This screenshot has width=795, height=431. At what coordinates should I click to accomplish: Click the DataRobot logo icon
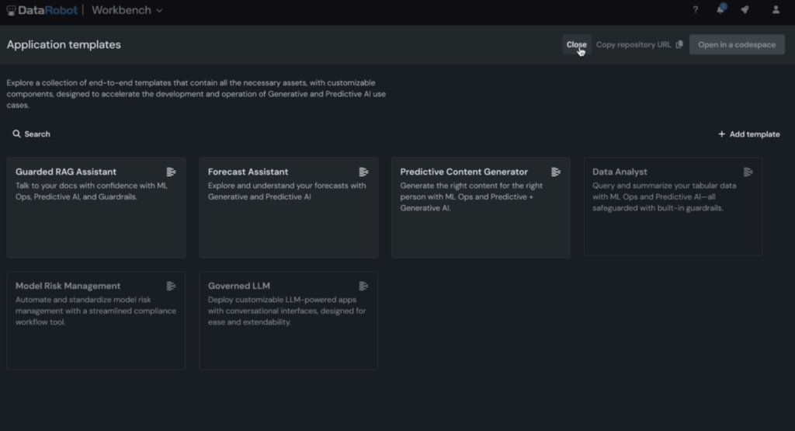[x=11, y=10]
